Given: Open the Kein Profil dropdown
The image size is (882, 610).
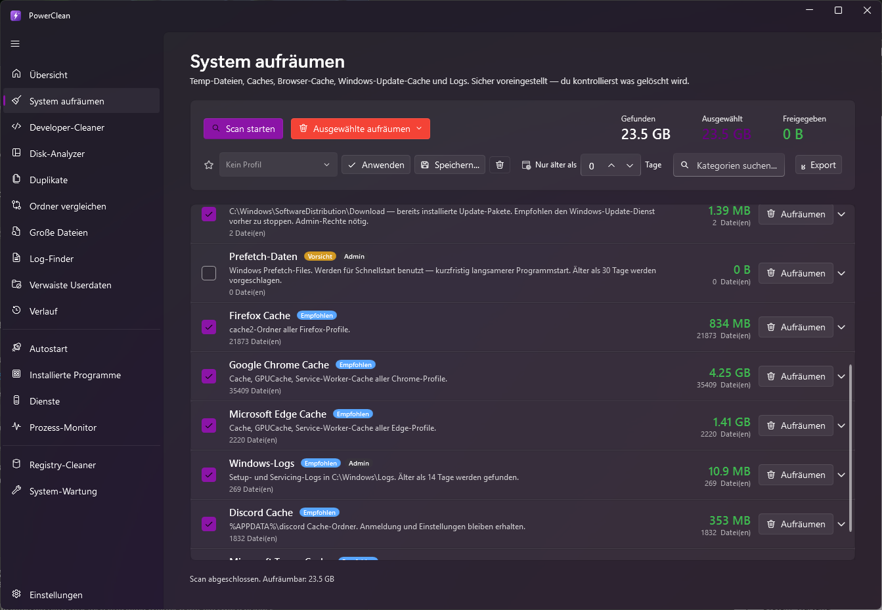Looking at the screenshot, I should pyautogui.click(x=278, y=165).
